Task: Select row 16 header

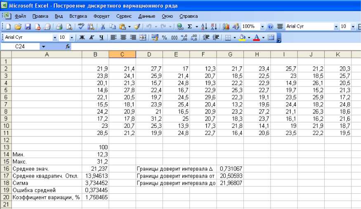Action: point(6,169)
